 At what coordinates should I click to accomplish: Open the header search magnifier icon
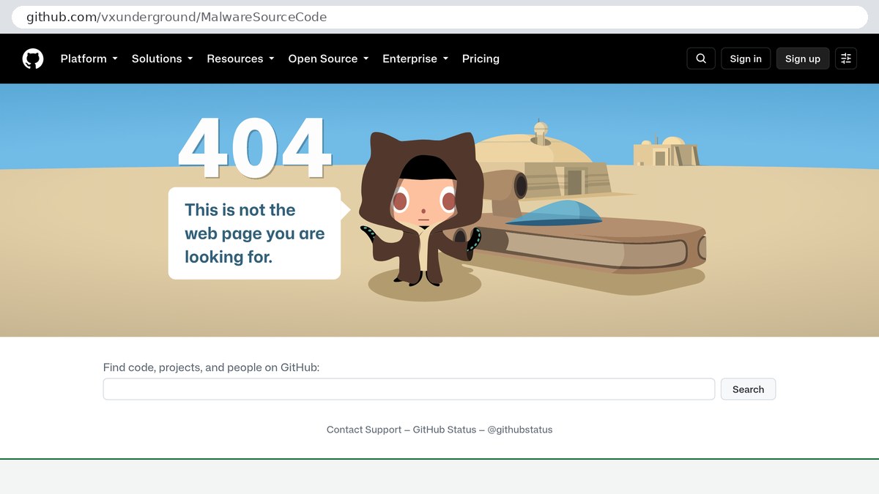click(701, 59)
